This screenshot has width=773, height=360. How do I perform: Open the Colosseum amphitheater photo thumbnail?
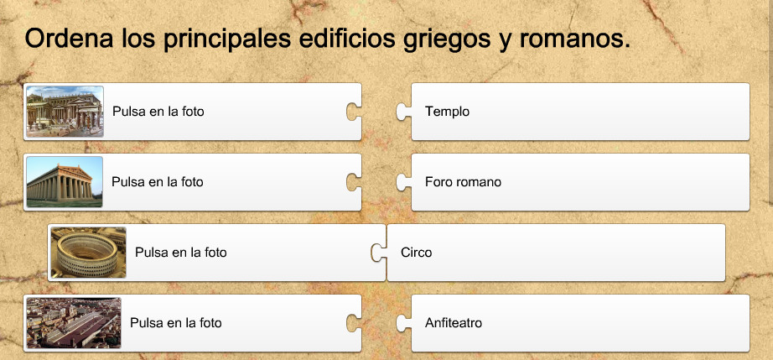click(88, 253)
